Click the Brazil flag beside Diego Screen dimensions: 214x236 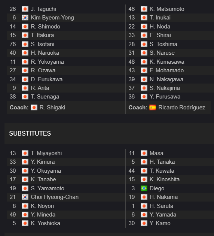coord(144,188)
